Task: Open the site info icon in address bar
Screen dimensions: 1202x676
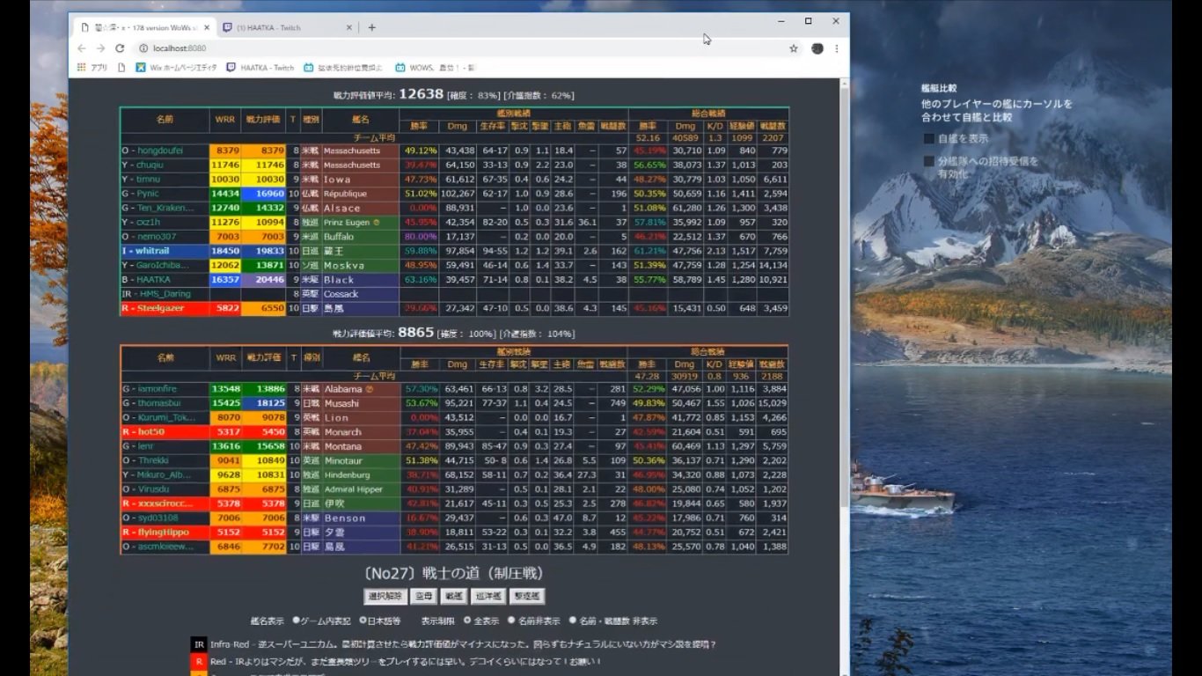Action: point(143,48)
